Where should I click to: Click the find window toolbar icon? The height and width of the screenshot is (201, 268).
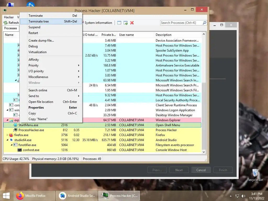(x=119, y=23)
